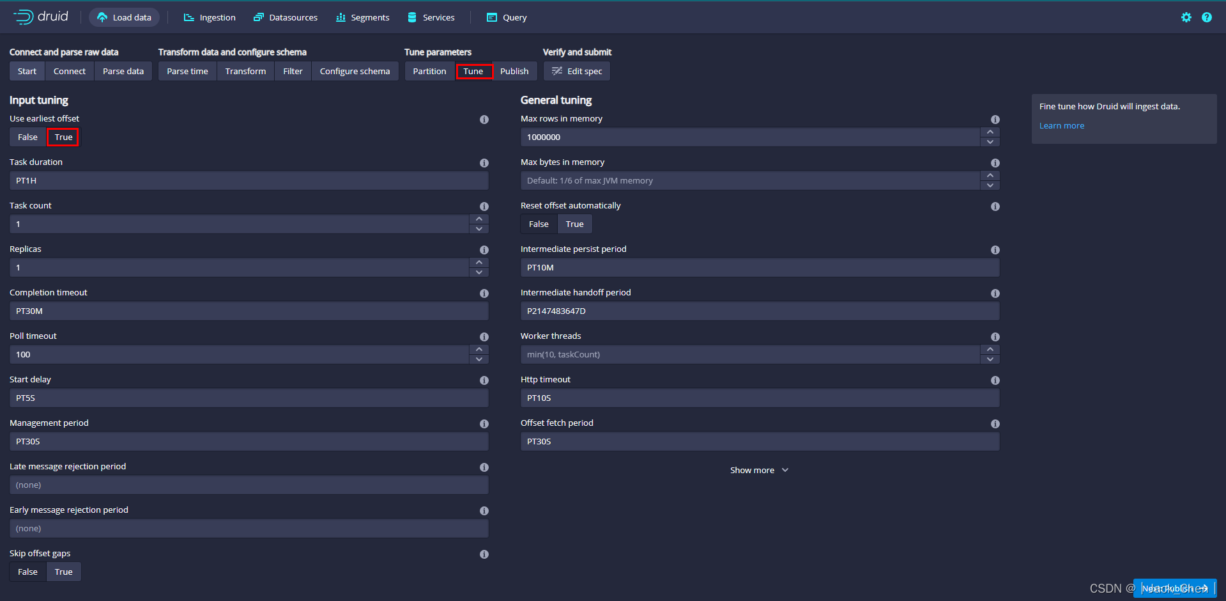The height and width of the screenshot is (601, 1226).
Task: Open the Datasources view
Action: (286, 17)
